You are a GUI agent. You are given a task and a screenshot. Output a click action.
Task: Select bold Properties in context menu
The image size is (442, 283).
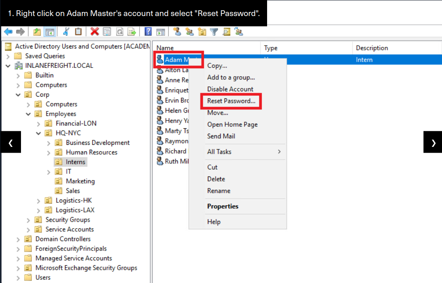click(237, 206)
